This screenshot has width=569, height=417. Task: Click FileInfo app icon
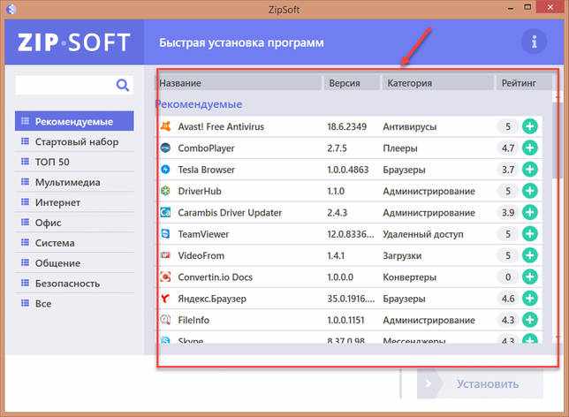(x=165, y=319)
